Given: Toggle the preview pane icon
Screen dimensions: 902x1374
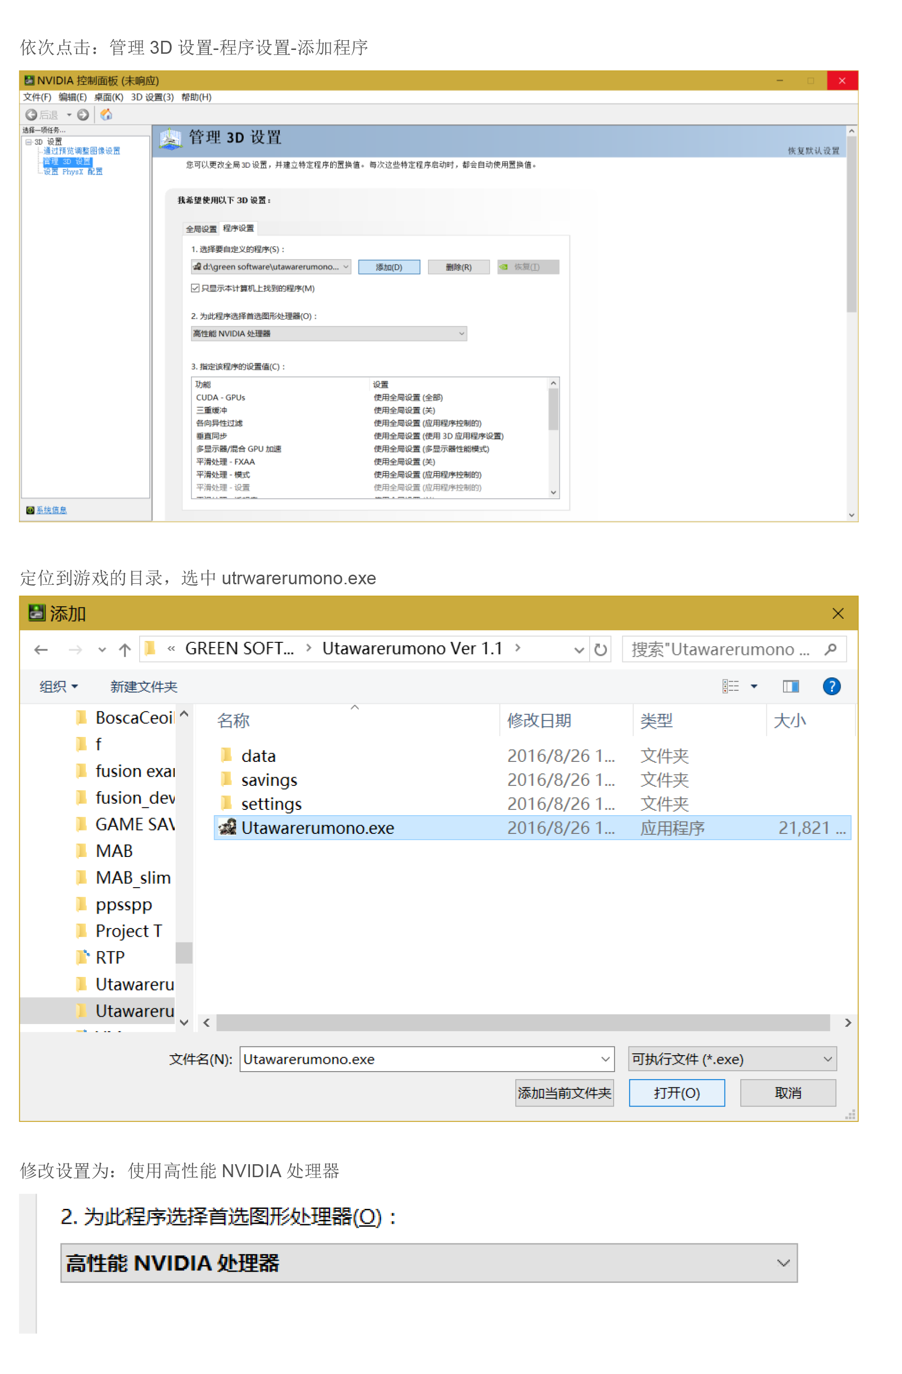Looking at the screenshot, I should (791, 686).
